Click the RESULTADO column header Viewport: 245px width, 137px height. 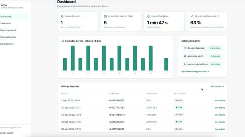(180, 94)
